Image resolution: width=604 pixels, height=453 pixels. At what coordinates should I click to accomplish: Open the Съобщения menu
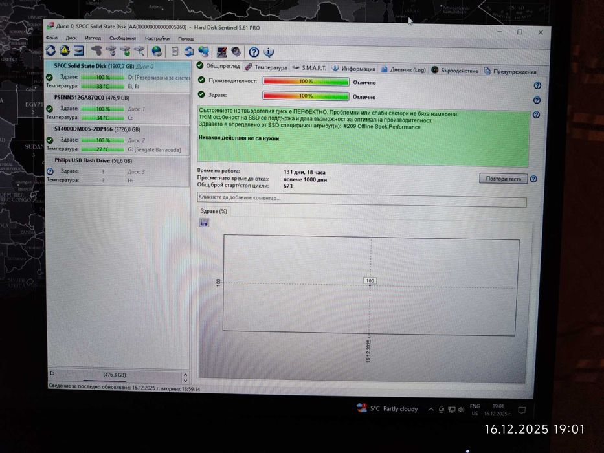click(122, 38)
